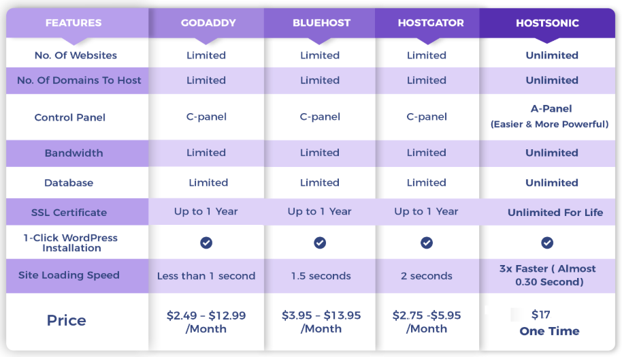Click the Unlimited For Life cell

pyautogui.click(x=555, y=213)
